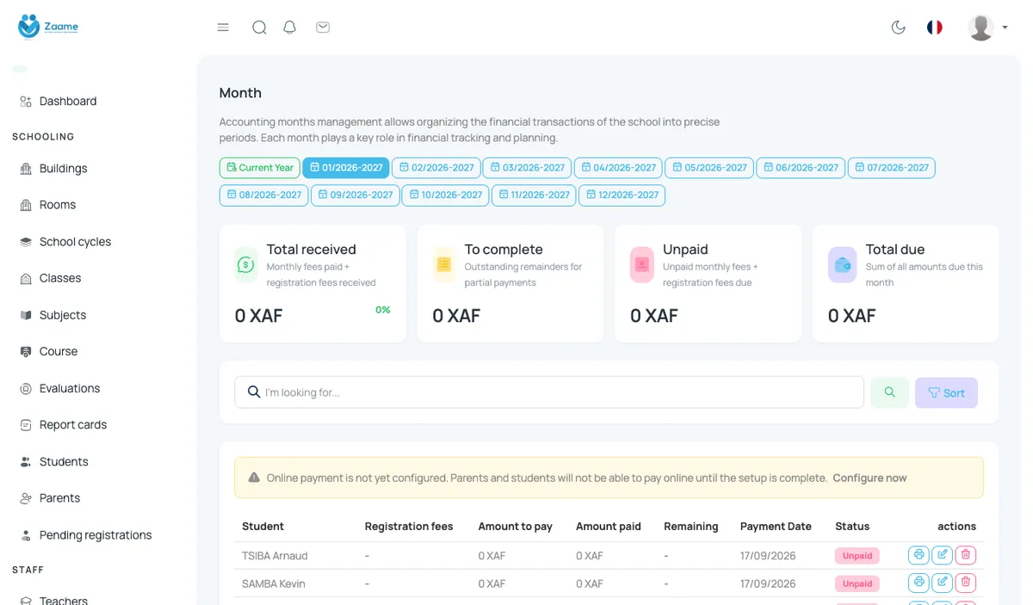
Task: Open Parents in the sidebar
Action: coord(50,498)
